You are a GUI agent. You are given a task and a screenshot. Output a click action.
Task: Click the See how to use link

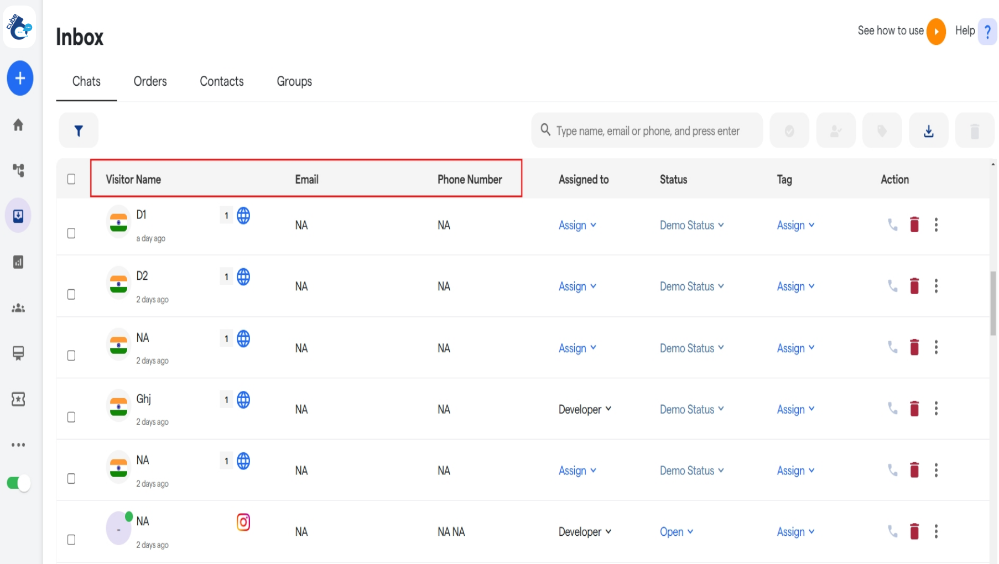coord(890,31)
